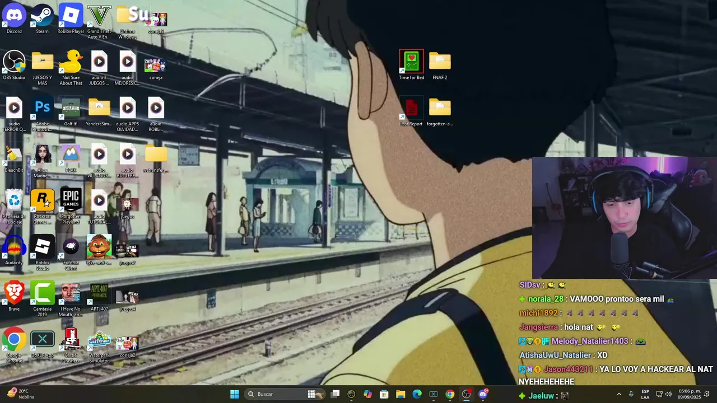
Task: Select the coneja2 image thumbnail
Action: click(127, 344)
